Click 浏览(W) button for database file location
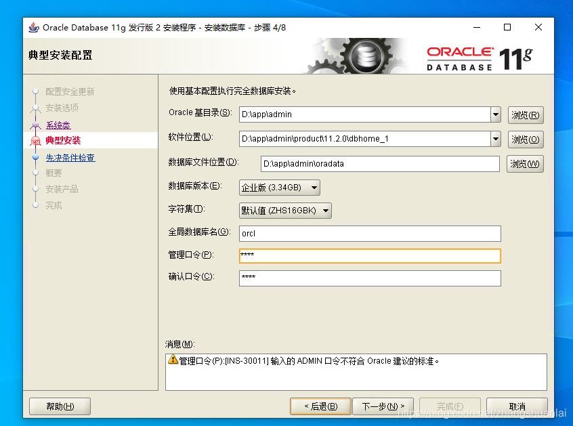 525,164
